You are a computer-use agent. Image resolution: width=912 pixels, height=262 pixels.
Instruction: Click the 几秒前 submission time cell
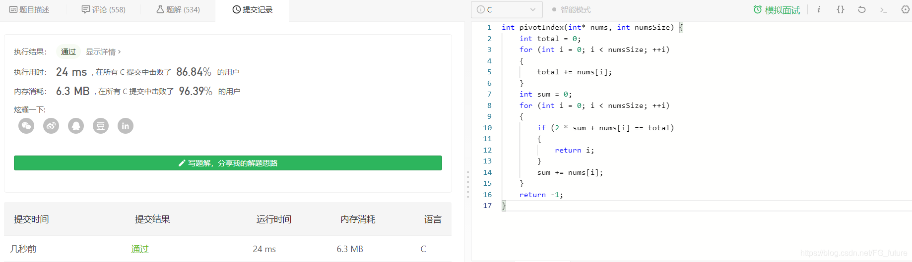[23, 249]
